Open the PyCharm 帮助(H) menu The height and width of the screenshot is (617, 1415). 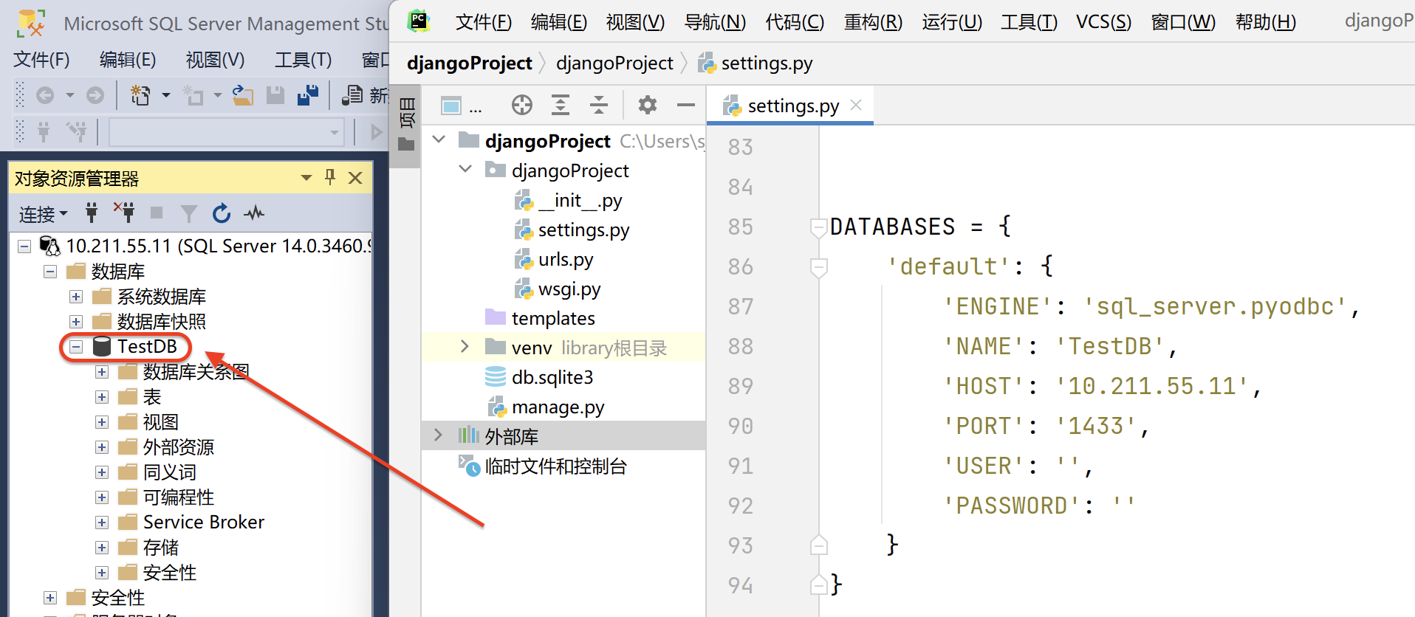click(1265, 22)
